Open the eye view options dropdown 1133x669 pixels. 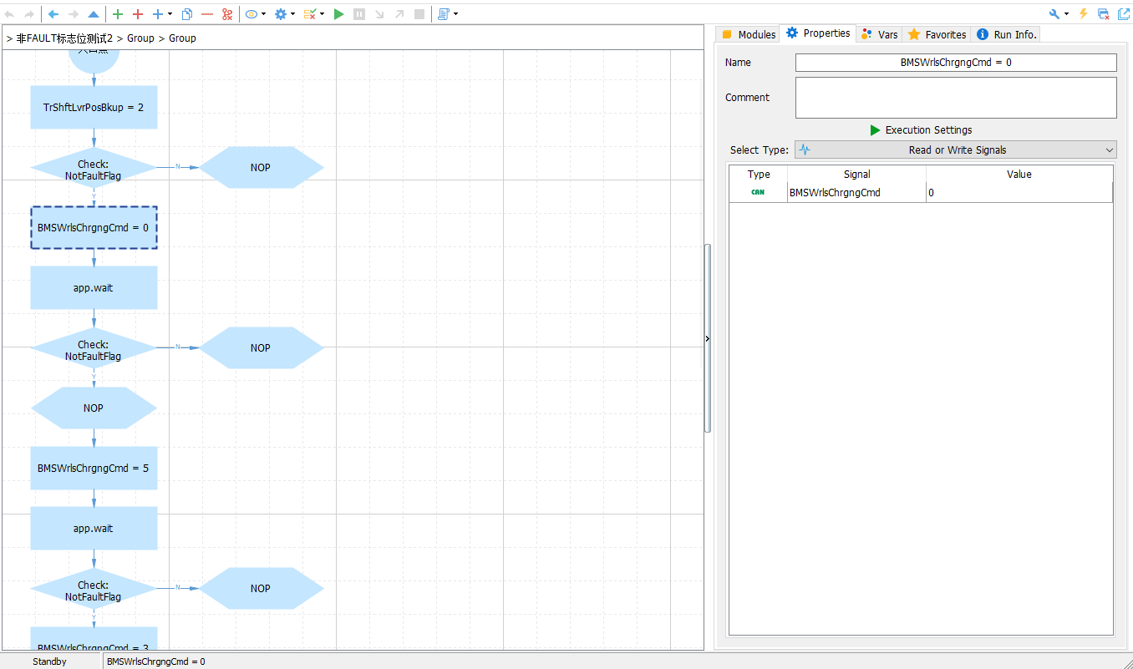[x=255, y=14]
